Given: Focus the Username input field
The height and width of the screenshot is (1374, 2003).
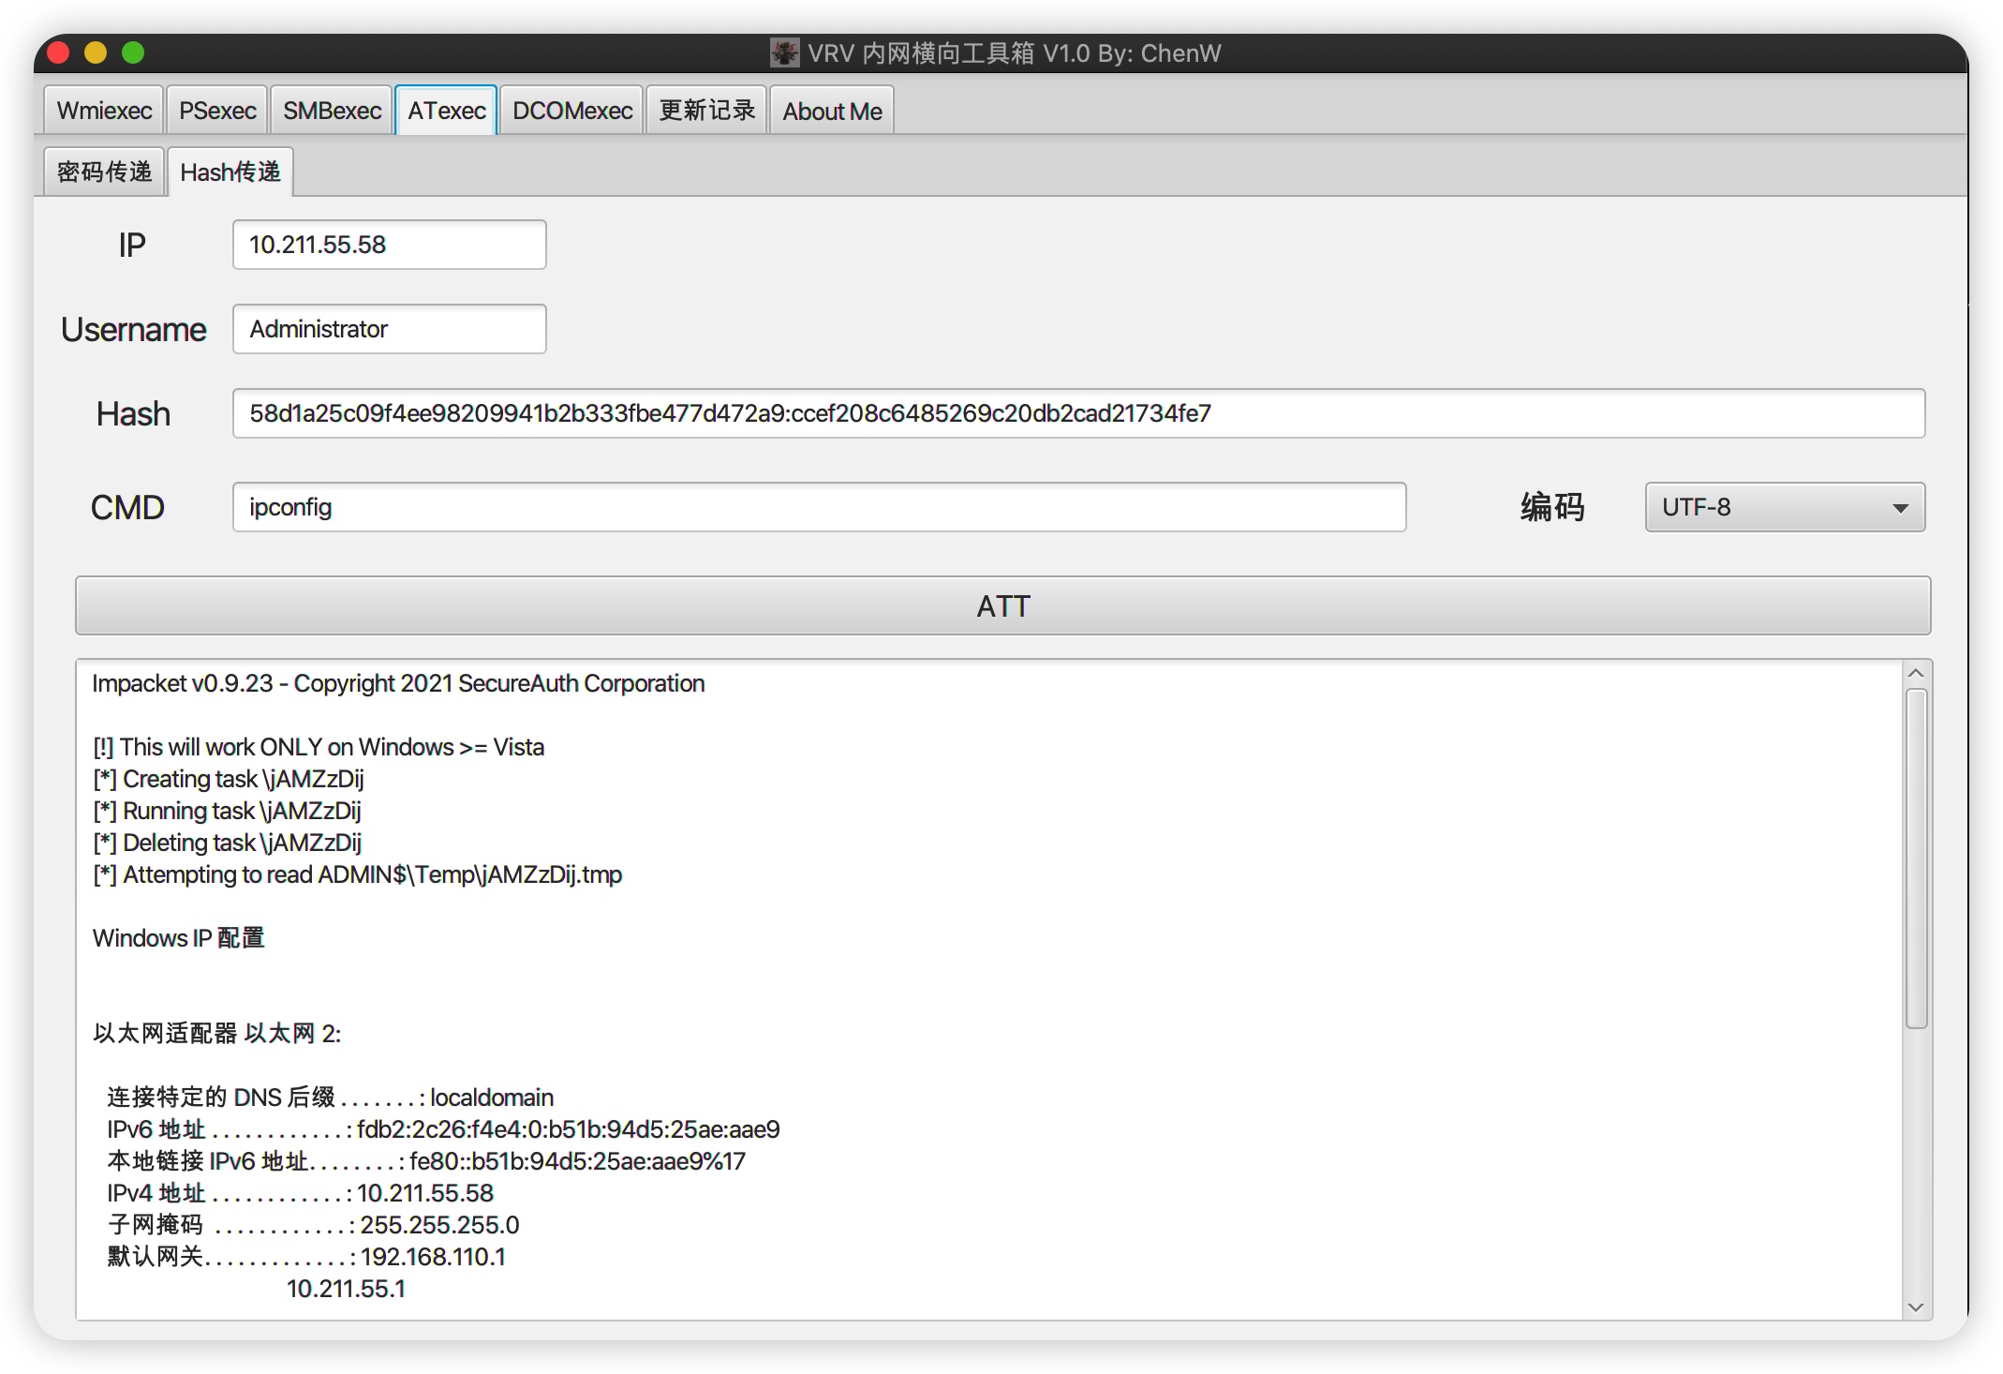Looking at the screenshot, I should coord(389,329).
